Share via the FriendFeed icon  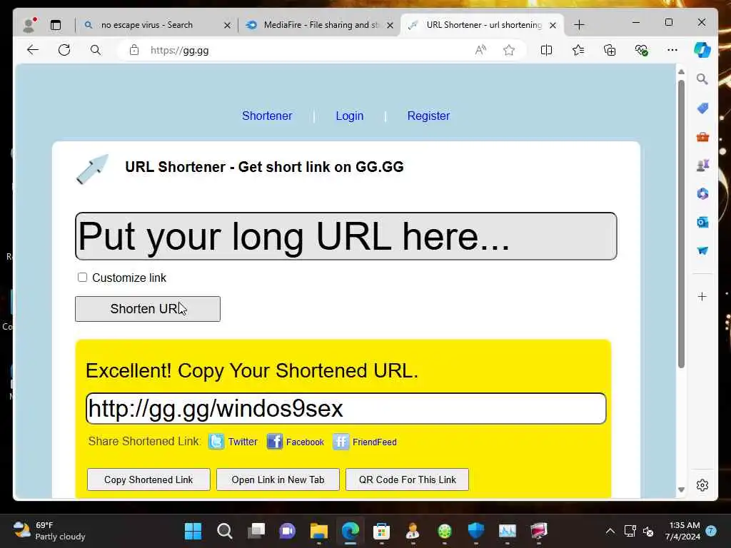tap(341, 441)
